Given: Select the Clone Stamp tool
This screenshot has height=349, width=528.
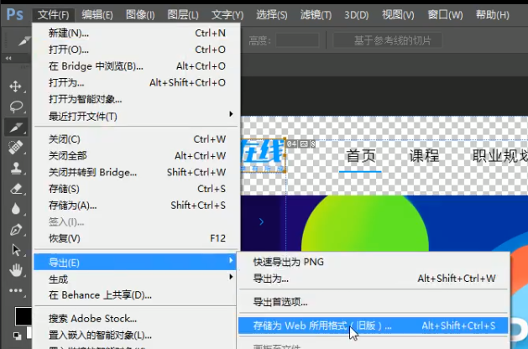Looking at the screenshot, I should (16, 168).
